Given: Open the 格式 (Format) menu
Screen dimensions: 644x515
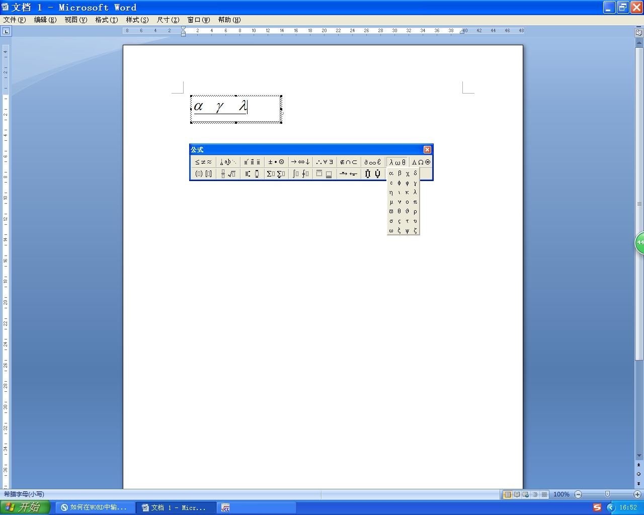Looking at the screenshot, I should pos(106,20).
